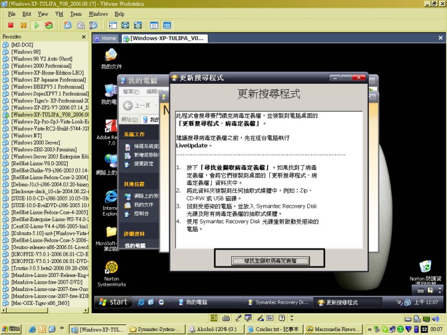This screenshot has width=447, height=335.
Task: Select Norton recycle bin desktop icon
Action: (425, 273)
